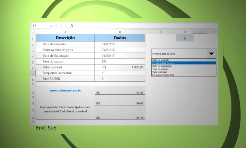Select cell 'Taxa do cupom' in column A

tap(65, 61)
